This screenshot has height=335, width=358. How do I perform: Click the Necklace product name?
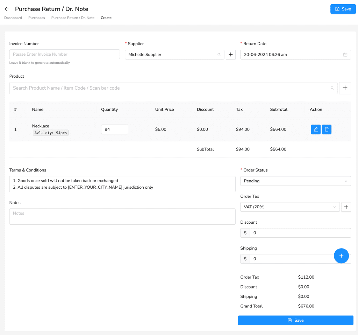(41, 126)
